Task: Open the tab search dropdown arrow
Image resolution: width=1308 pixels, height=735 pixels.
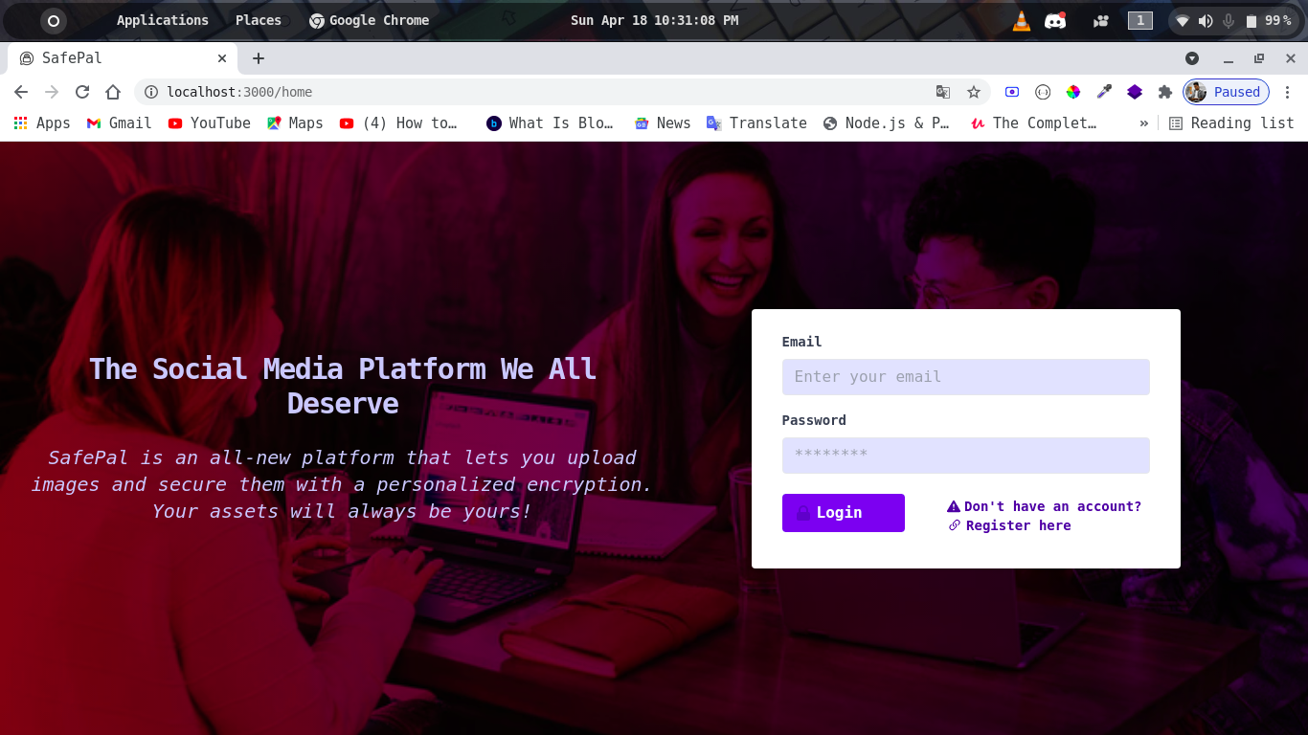Action: click(1192, 58)
